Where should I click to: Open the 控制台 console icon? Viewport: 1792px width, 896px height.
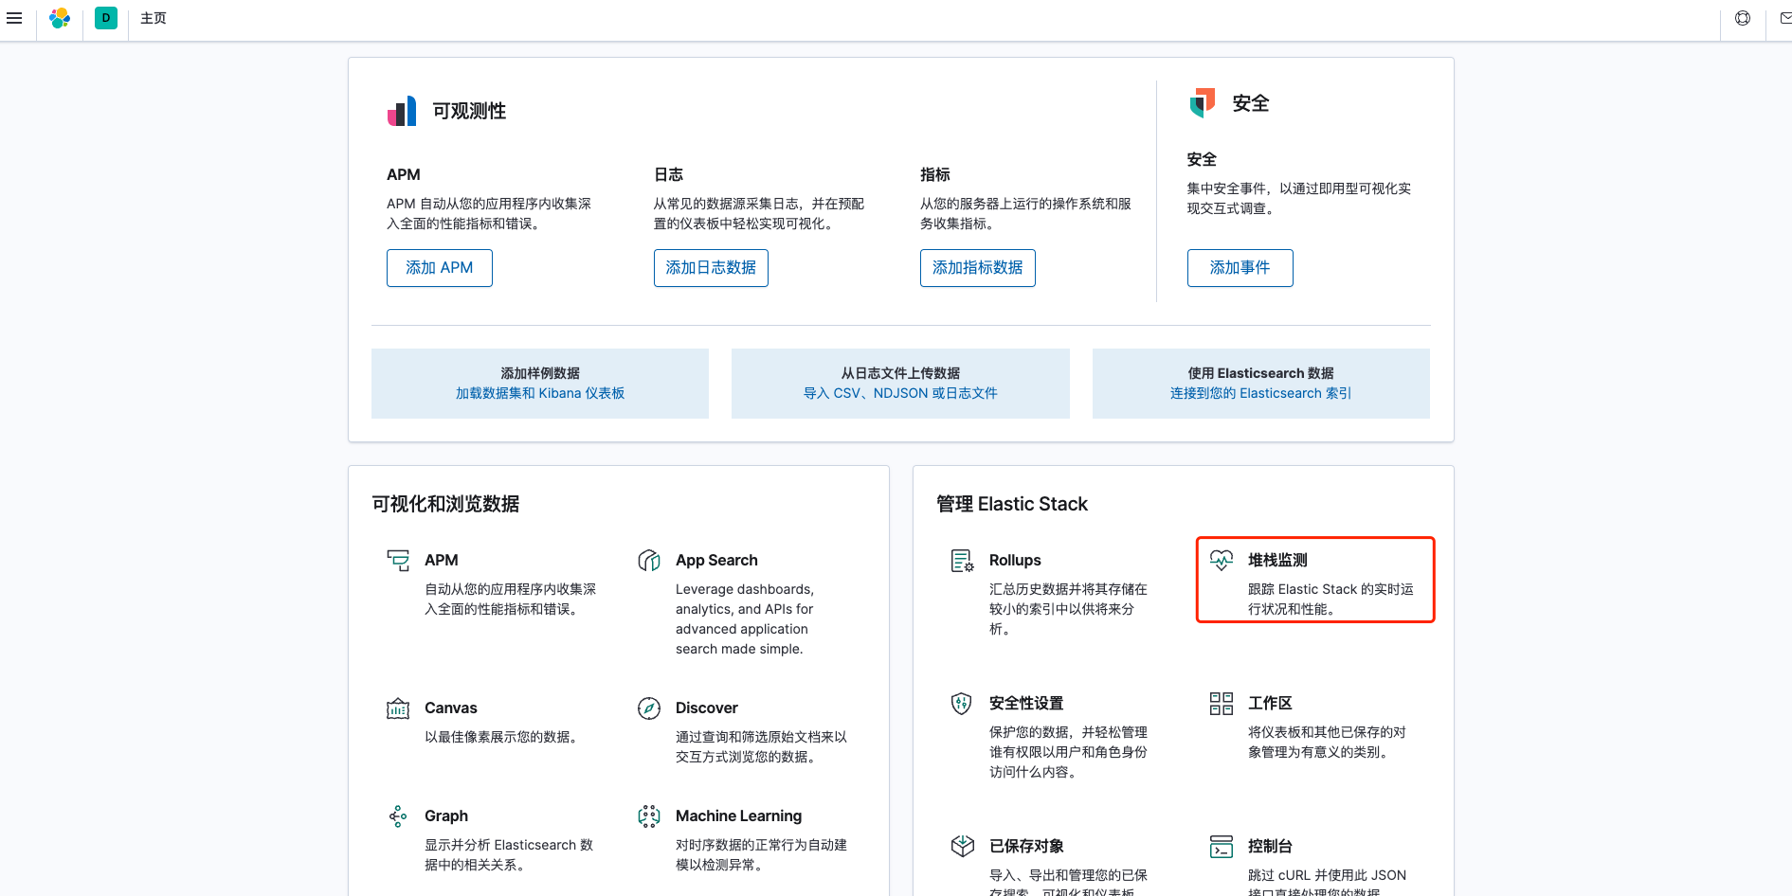click(1221, 847)
